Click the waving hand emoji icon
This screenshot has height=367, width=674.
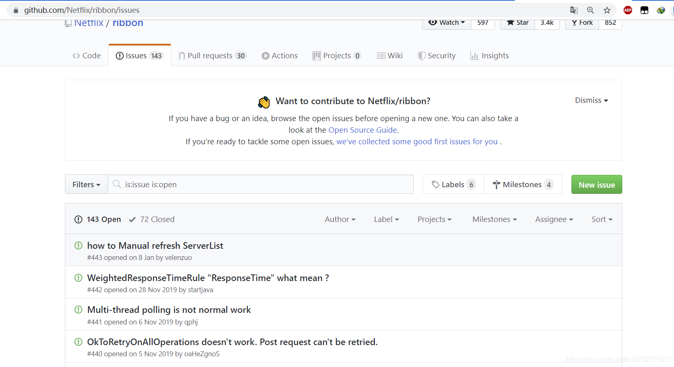(264, 102)
